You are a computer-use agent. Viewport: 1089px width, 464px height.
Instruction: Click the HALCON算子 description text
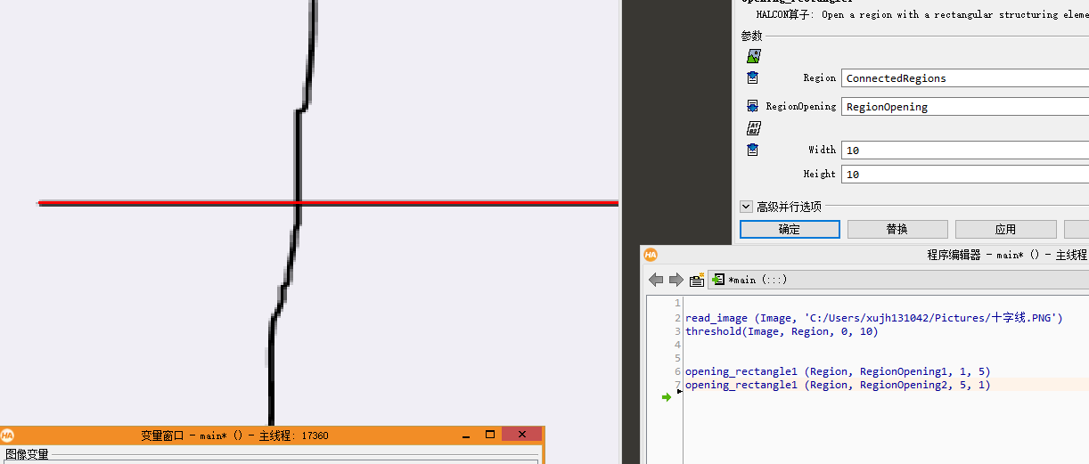(x=922, y=14)
